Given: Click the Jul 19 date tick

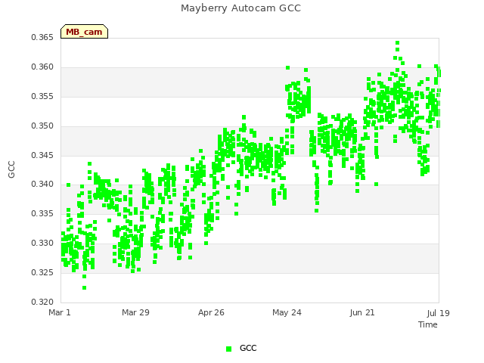Looking at the screenshot, I should 439,313.
